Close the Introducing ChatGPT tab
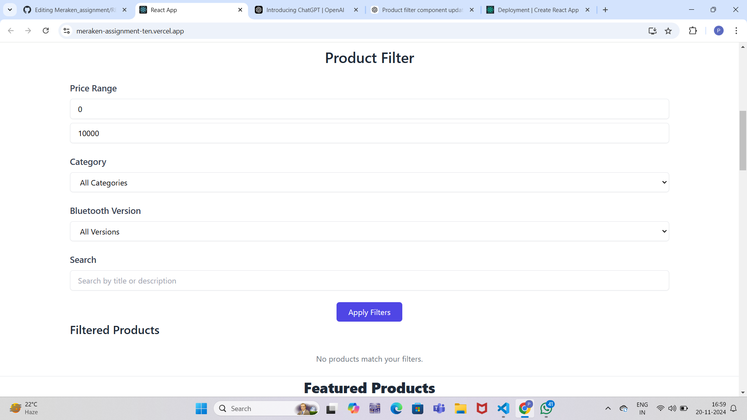Image resolution: width=747 pixels, height=420 pixels. 356,10
